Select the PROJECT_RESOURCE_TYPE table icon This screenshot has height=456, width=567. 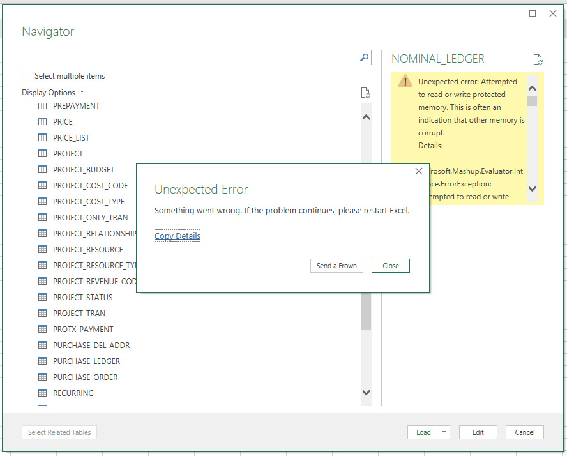point(42,265)
